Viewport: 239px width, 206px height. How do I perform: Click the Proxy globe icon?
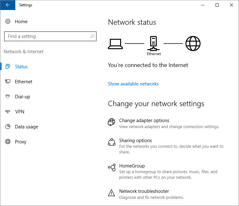(x=8, y=142)
